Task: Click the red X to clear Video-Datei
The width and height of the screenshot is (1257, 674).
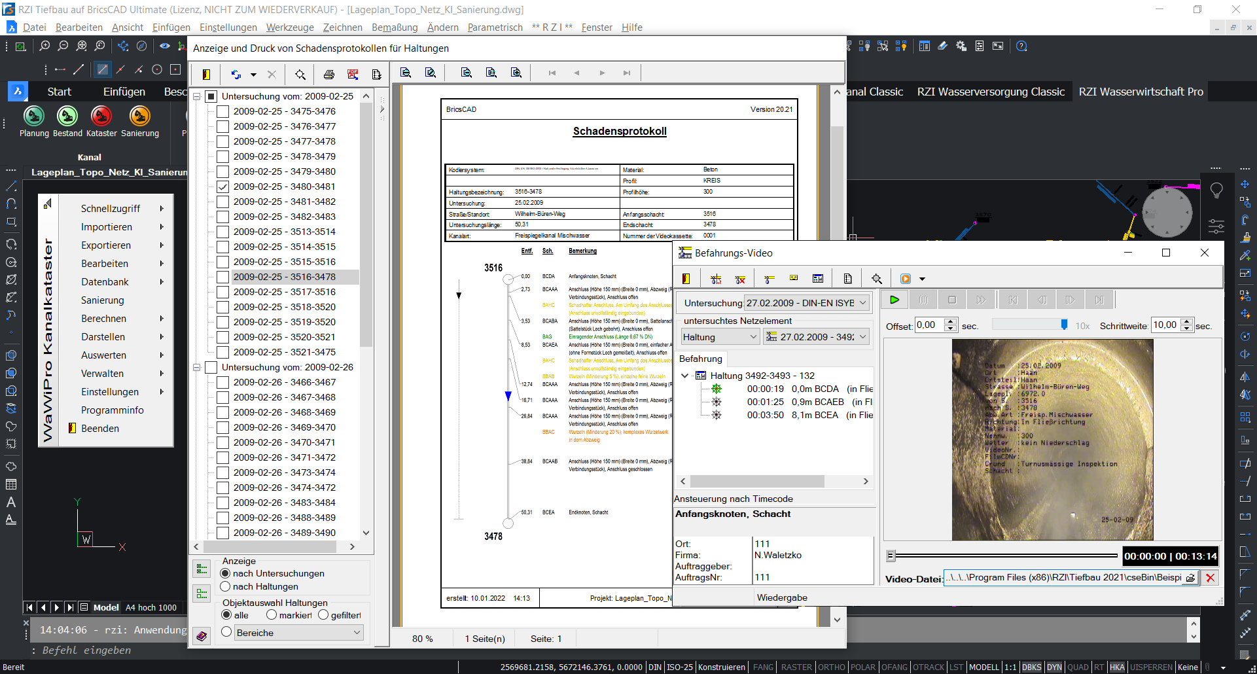Action: click(x=1211, y=578)
